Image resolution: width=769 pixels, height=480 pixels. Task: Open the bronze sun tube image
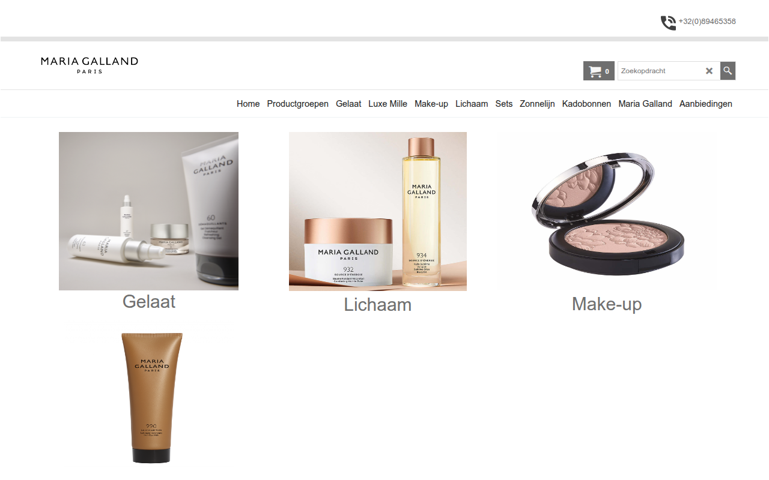coord(152,398)
